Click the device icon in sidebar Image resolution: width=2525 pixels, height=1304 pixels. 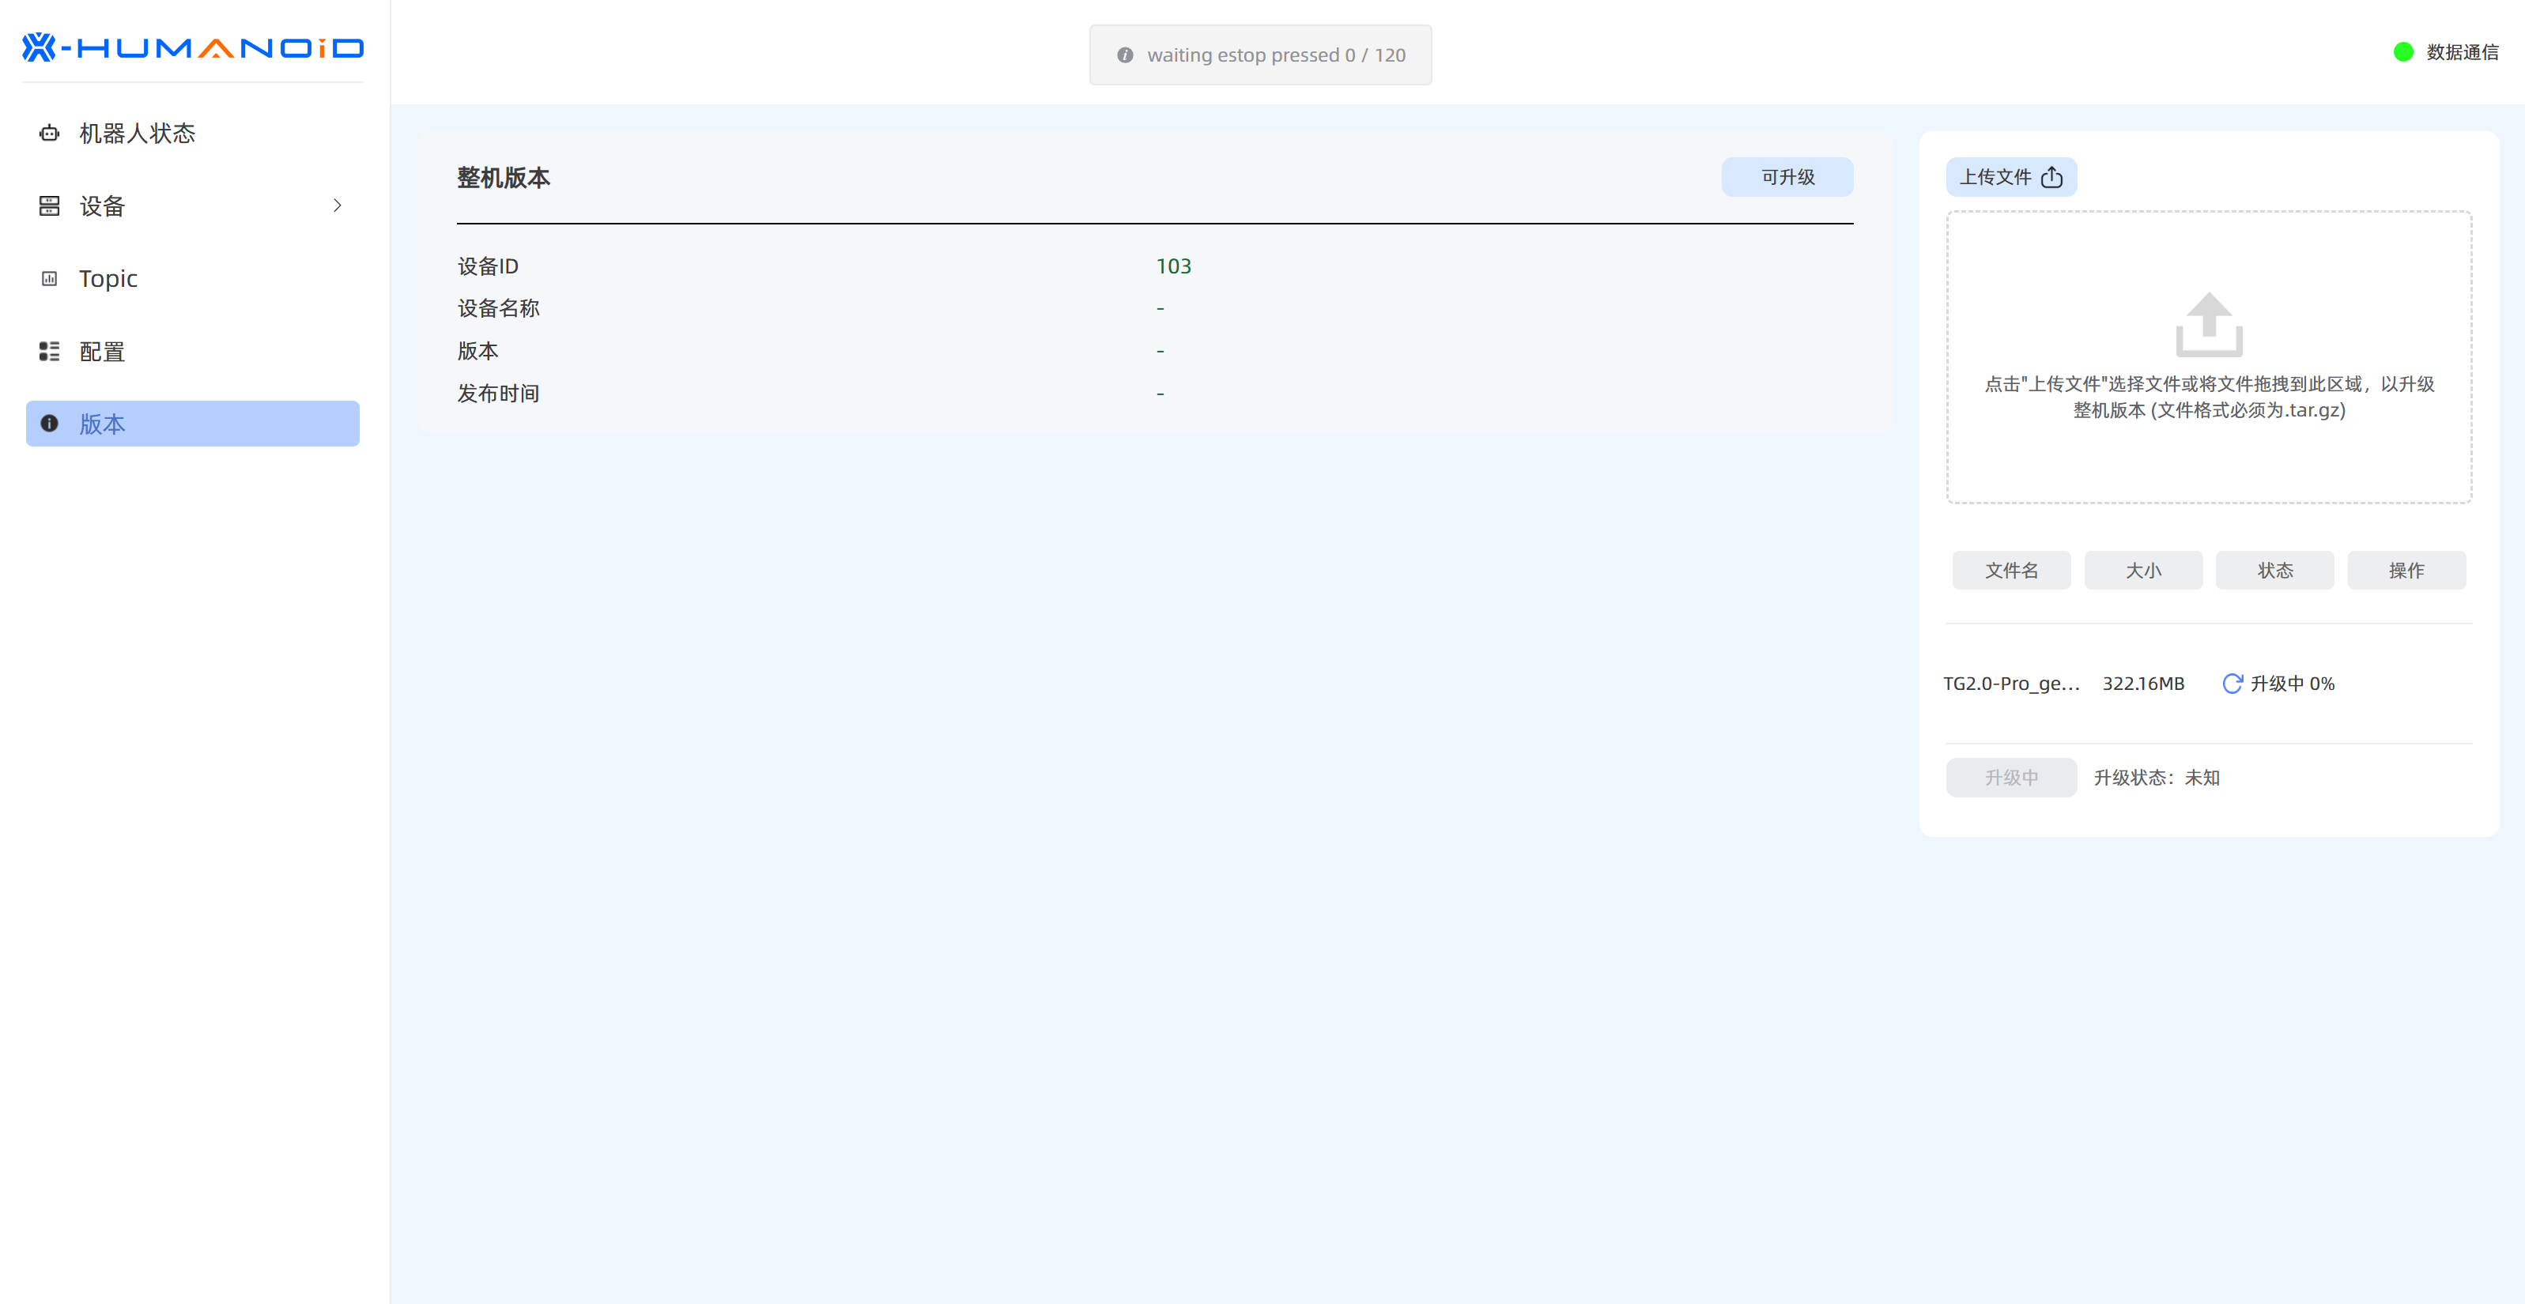tap(49, 205)
